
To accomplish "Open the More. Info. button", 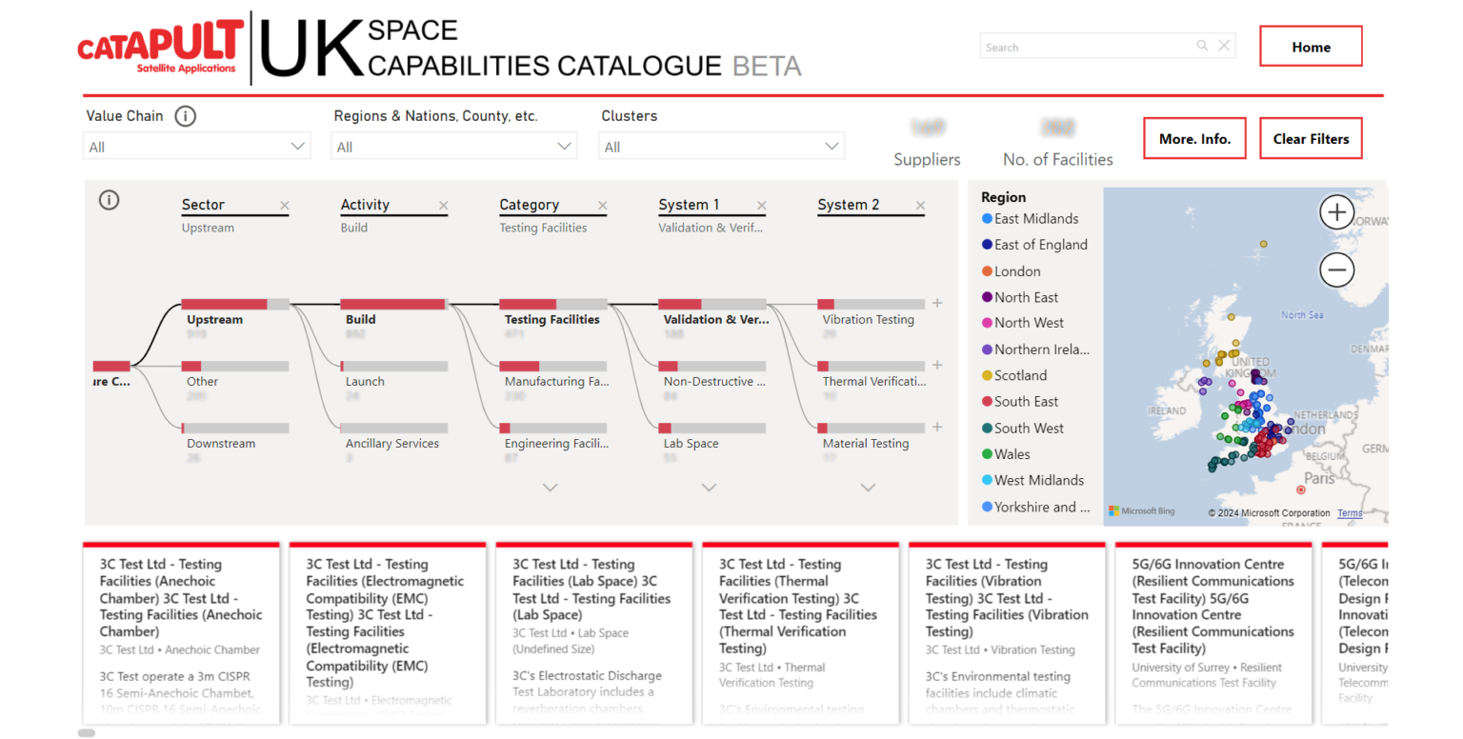I will click(1194, 139).
